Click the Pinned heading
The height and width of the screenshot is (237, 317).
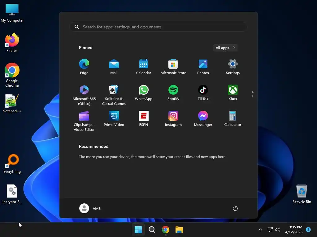click(86, 48)
